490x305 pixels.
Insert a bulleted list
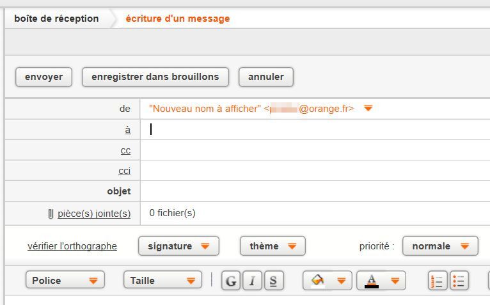point(459,281)
